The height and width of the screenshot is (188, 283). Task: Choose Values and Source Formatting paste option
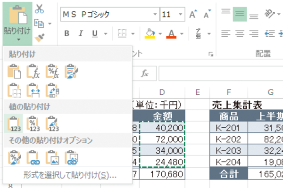click(x=52, y=123)
